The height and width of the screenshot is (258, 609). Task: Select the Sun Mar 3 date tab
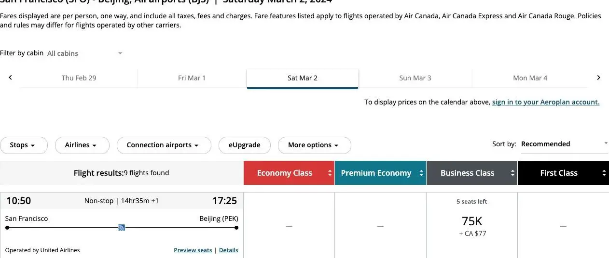coord(415,78)
